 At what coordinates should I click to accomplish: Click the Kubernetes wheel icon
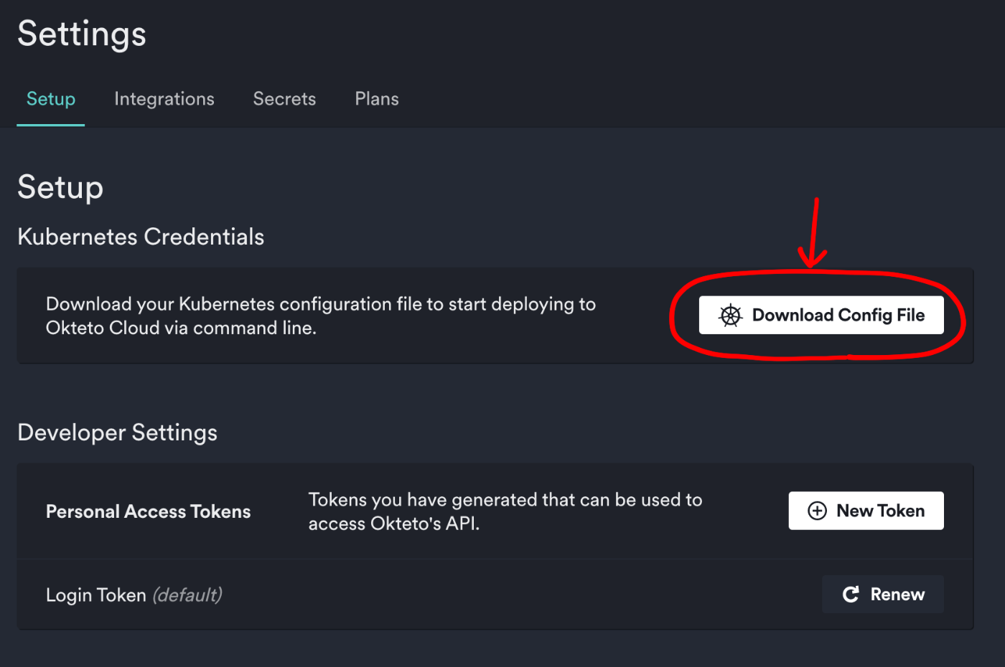(730, 316)
